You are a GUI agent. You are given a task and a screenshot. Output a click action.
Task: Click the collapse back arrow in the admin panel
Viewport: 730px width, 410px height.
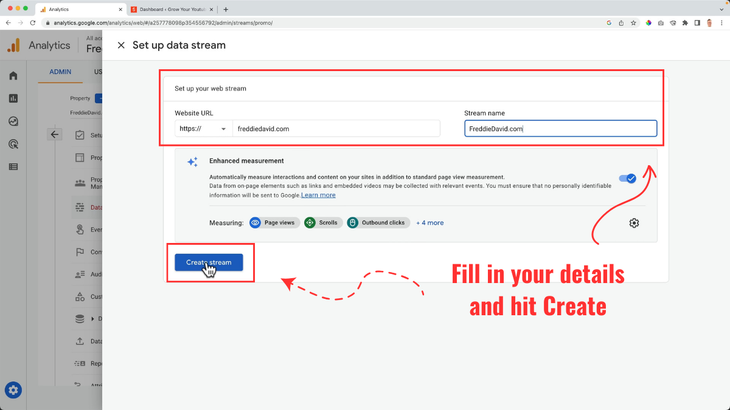coord(55,134)
